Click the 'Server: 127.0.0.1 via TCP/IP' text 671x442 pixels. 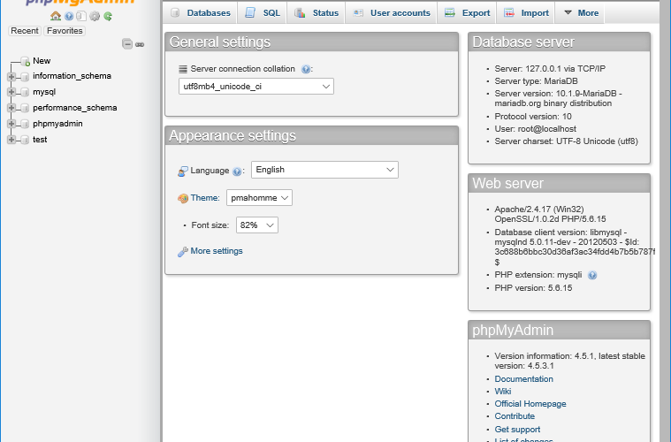tap(550, 68)
